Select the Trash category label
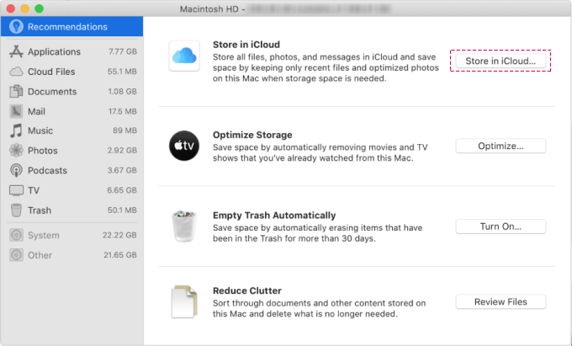This screenshot has height=346, width=572. click(x=40, y=210)
